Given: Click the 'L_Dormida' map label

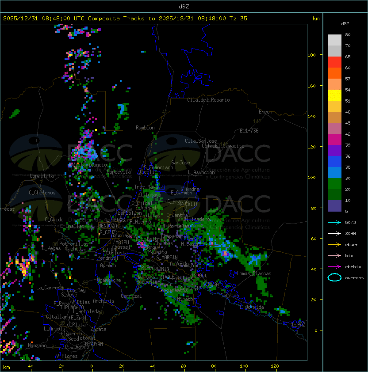Looking at the screenshot, I should pos(252,307).
